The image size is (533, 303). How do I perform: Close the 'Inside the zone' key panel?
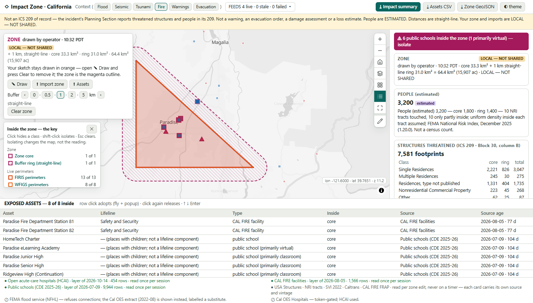pyautogui.click(x=92, y=129)
